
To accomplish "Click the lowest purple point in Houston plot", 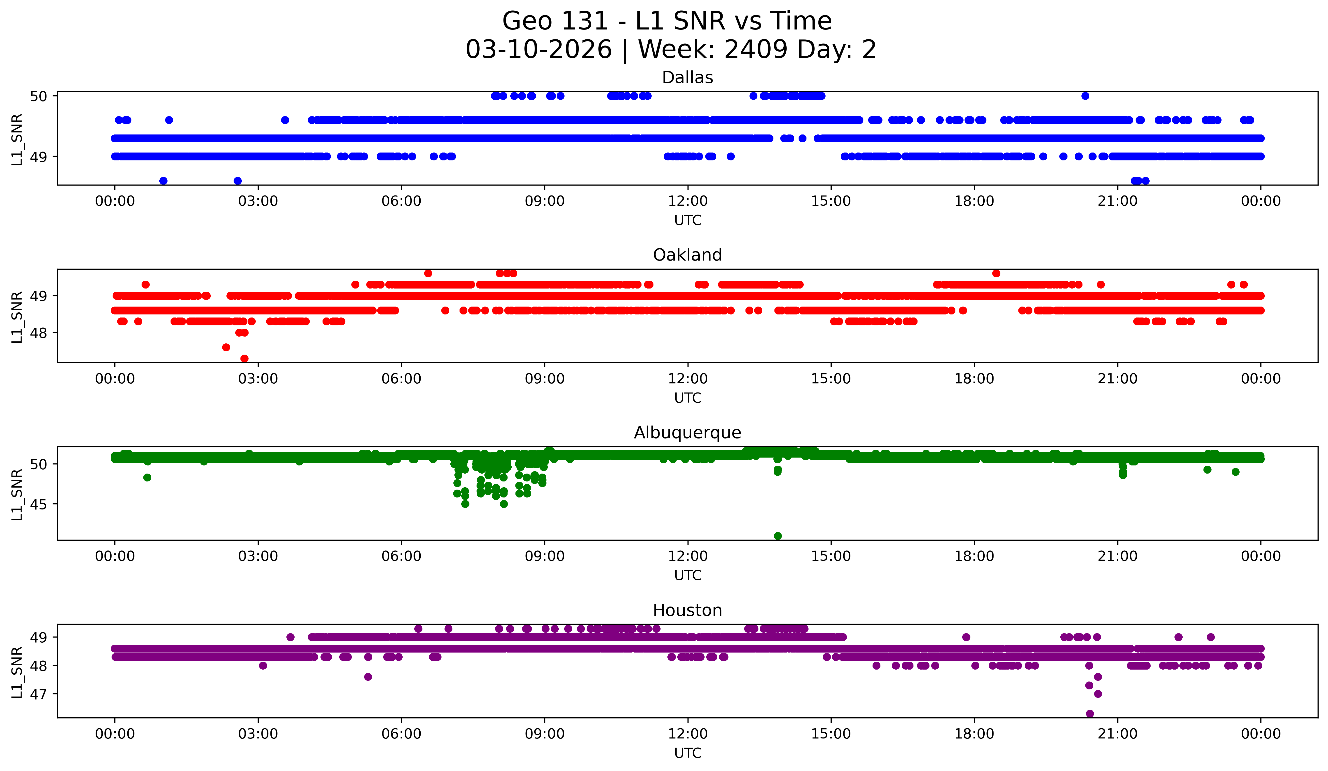I will (x=1090, y=714).
